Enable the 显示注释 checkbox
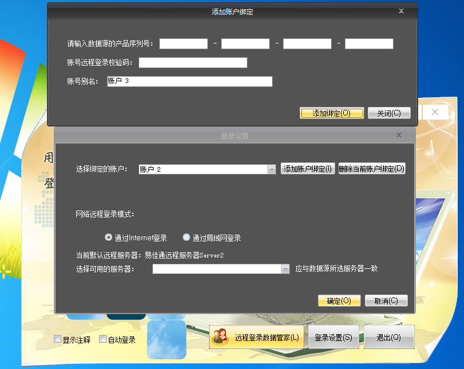Screen dimensions: 464x369 click(57, 339)
